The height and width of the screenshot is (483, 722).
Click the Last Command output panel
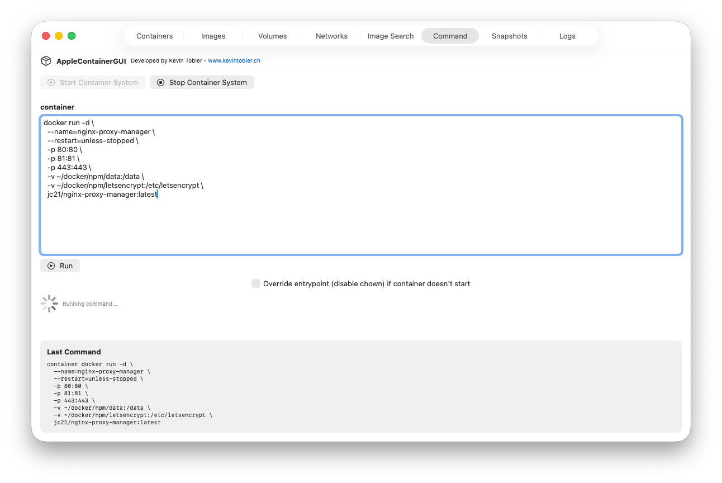coord(360,386)
